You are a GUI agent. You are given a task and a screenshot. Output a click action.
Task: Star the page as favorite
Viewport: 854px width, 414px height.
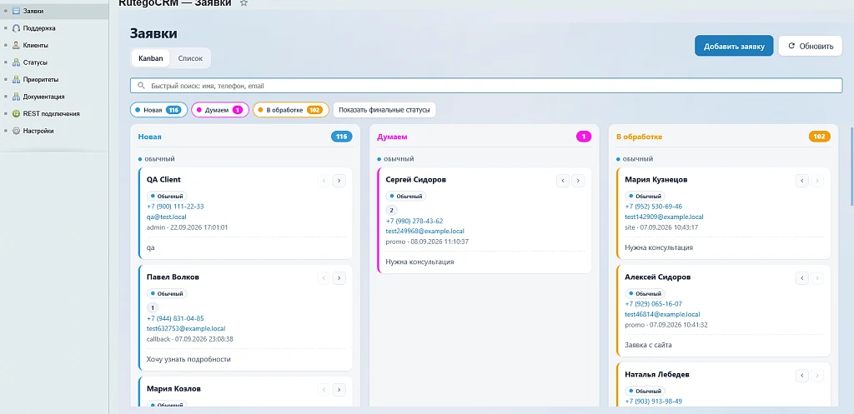(244, 2)
